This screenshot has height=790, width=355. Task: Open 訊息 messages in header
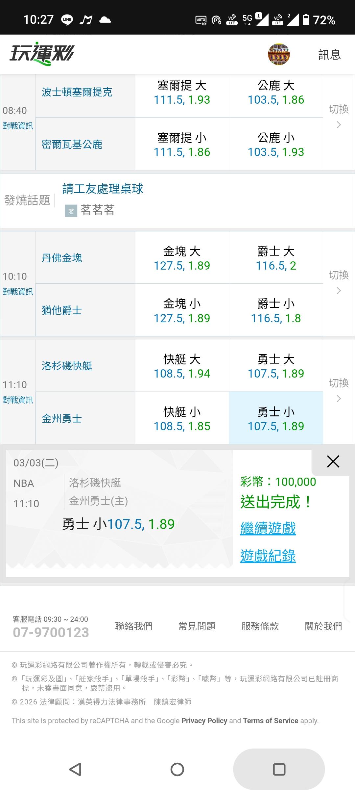click(329, 55)
